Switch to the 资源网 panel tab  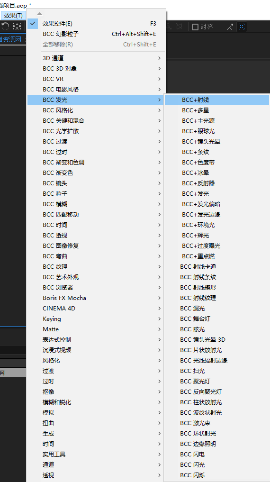[x=11, y=40]
